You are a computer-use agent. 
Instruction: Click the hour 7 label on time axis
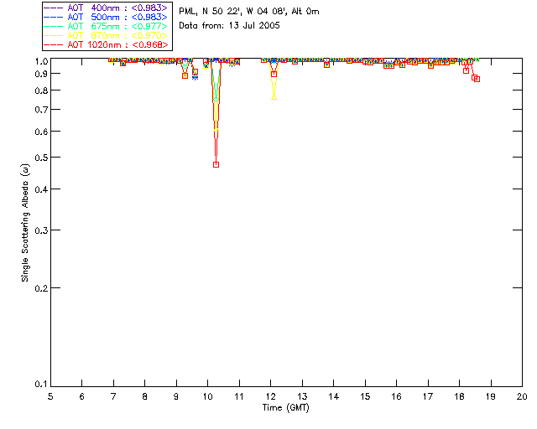[113, 396]
